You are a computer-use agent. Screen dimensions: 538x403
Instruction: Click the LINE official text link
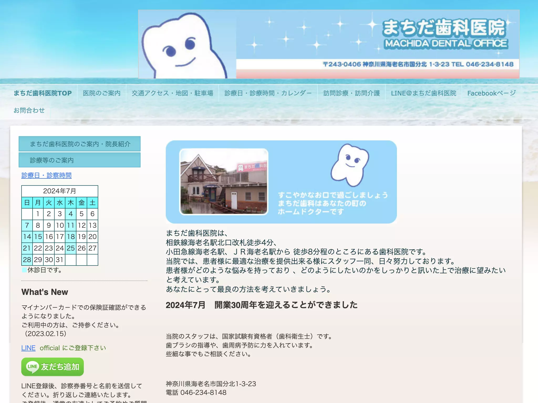(28, 348)
